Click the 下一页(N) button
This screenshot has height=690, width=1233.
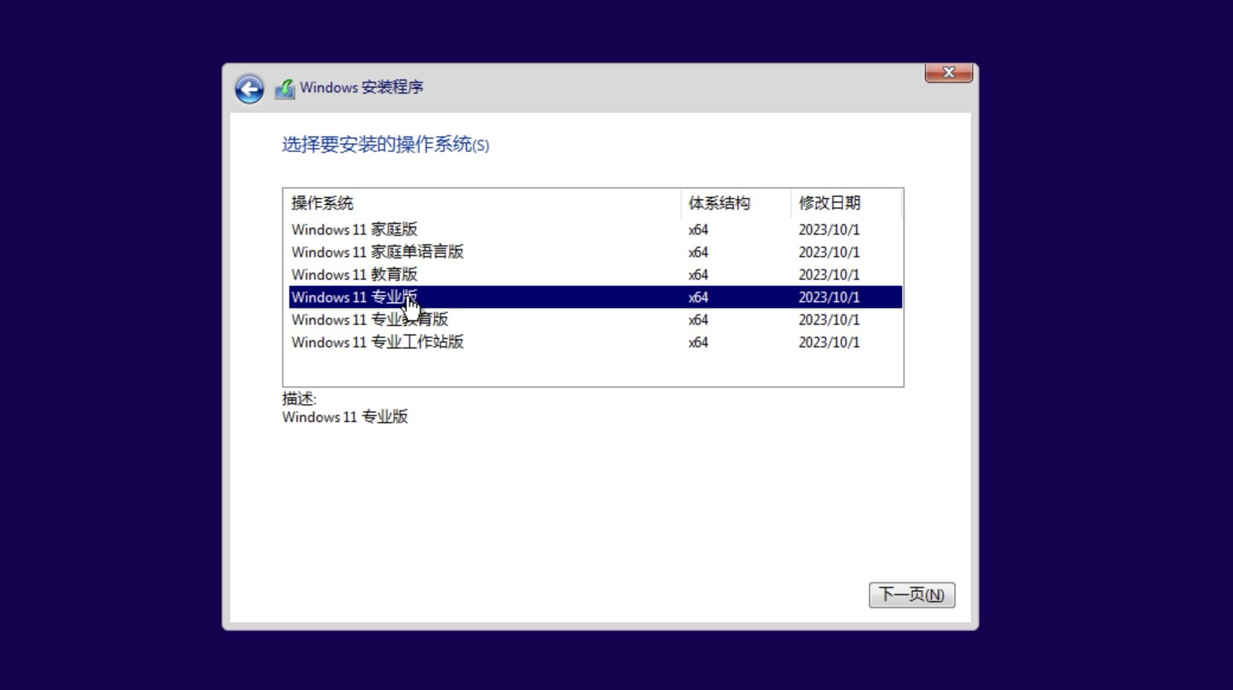coord(912,595)
